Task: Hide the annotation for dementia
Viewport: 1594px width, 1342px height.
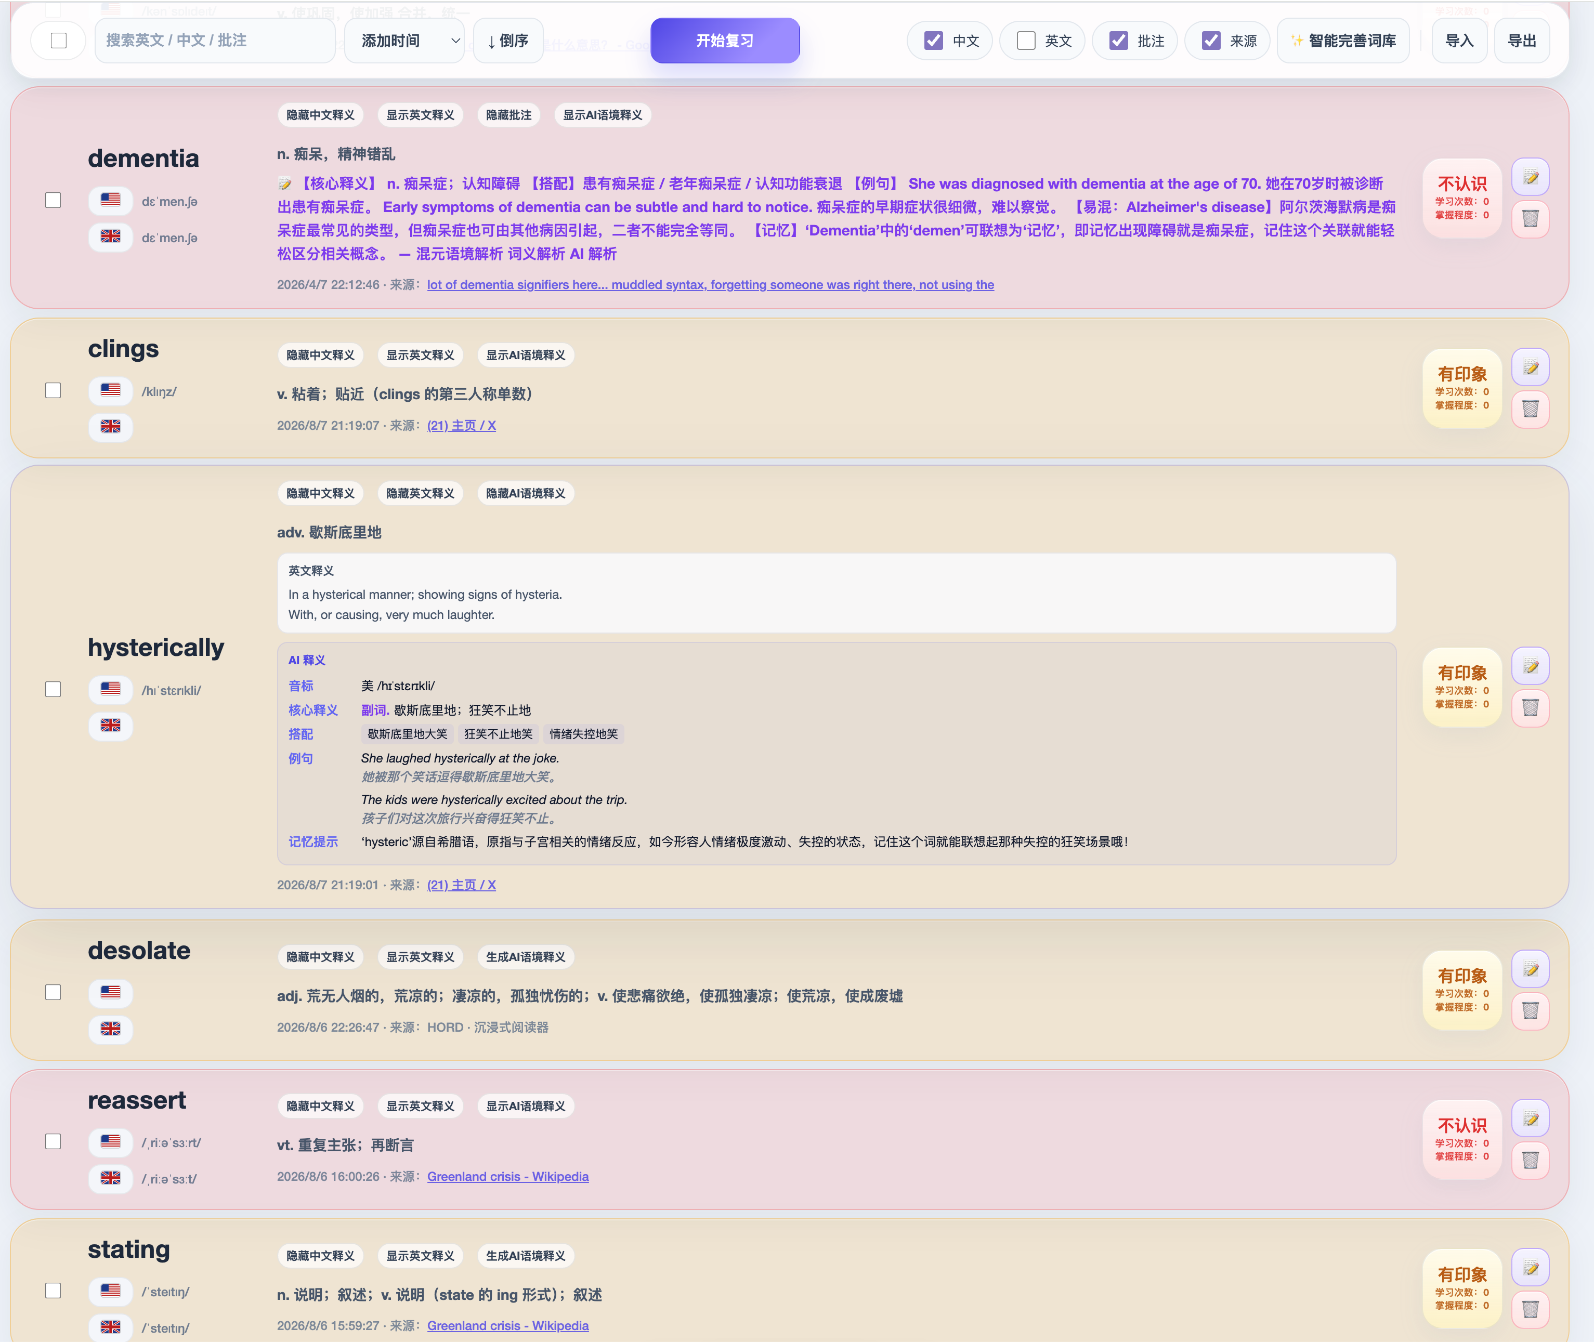Action: click(509, 115)
